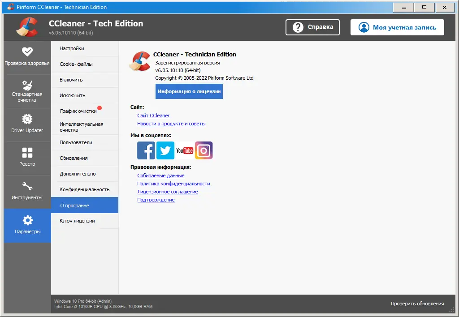
Task: Minimize the CCleaner window
Action: tap(404, 7)
